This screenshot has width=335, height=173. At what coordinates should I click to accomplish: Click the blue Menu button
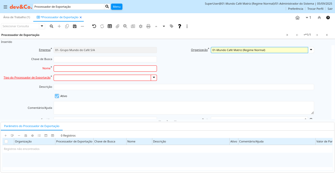point(116,7)
